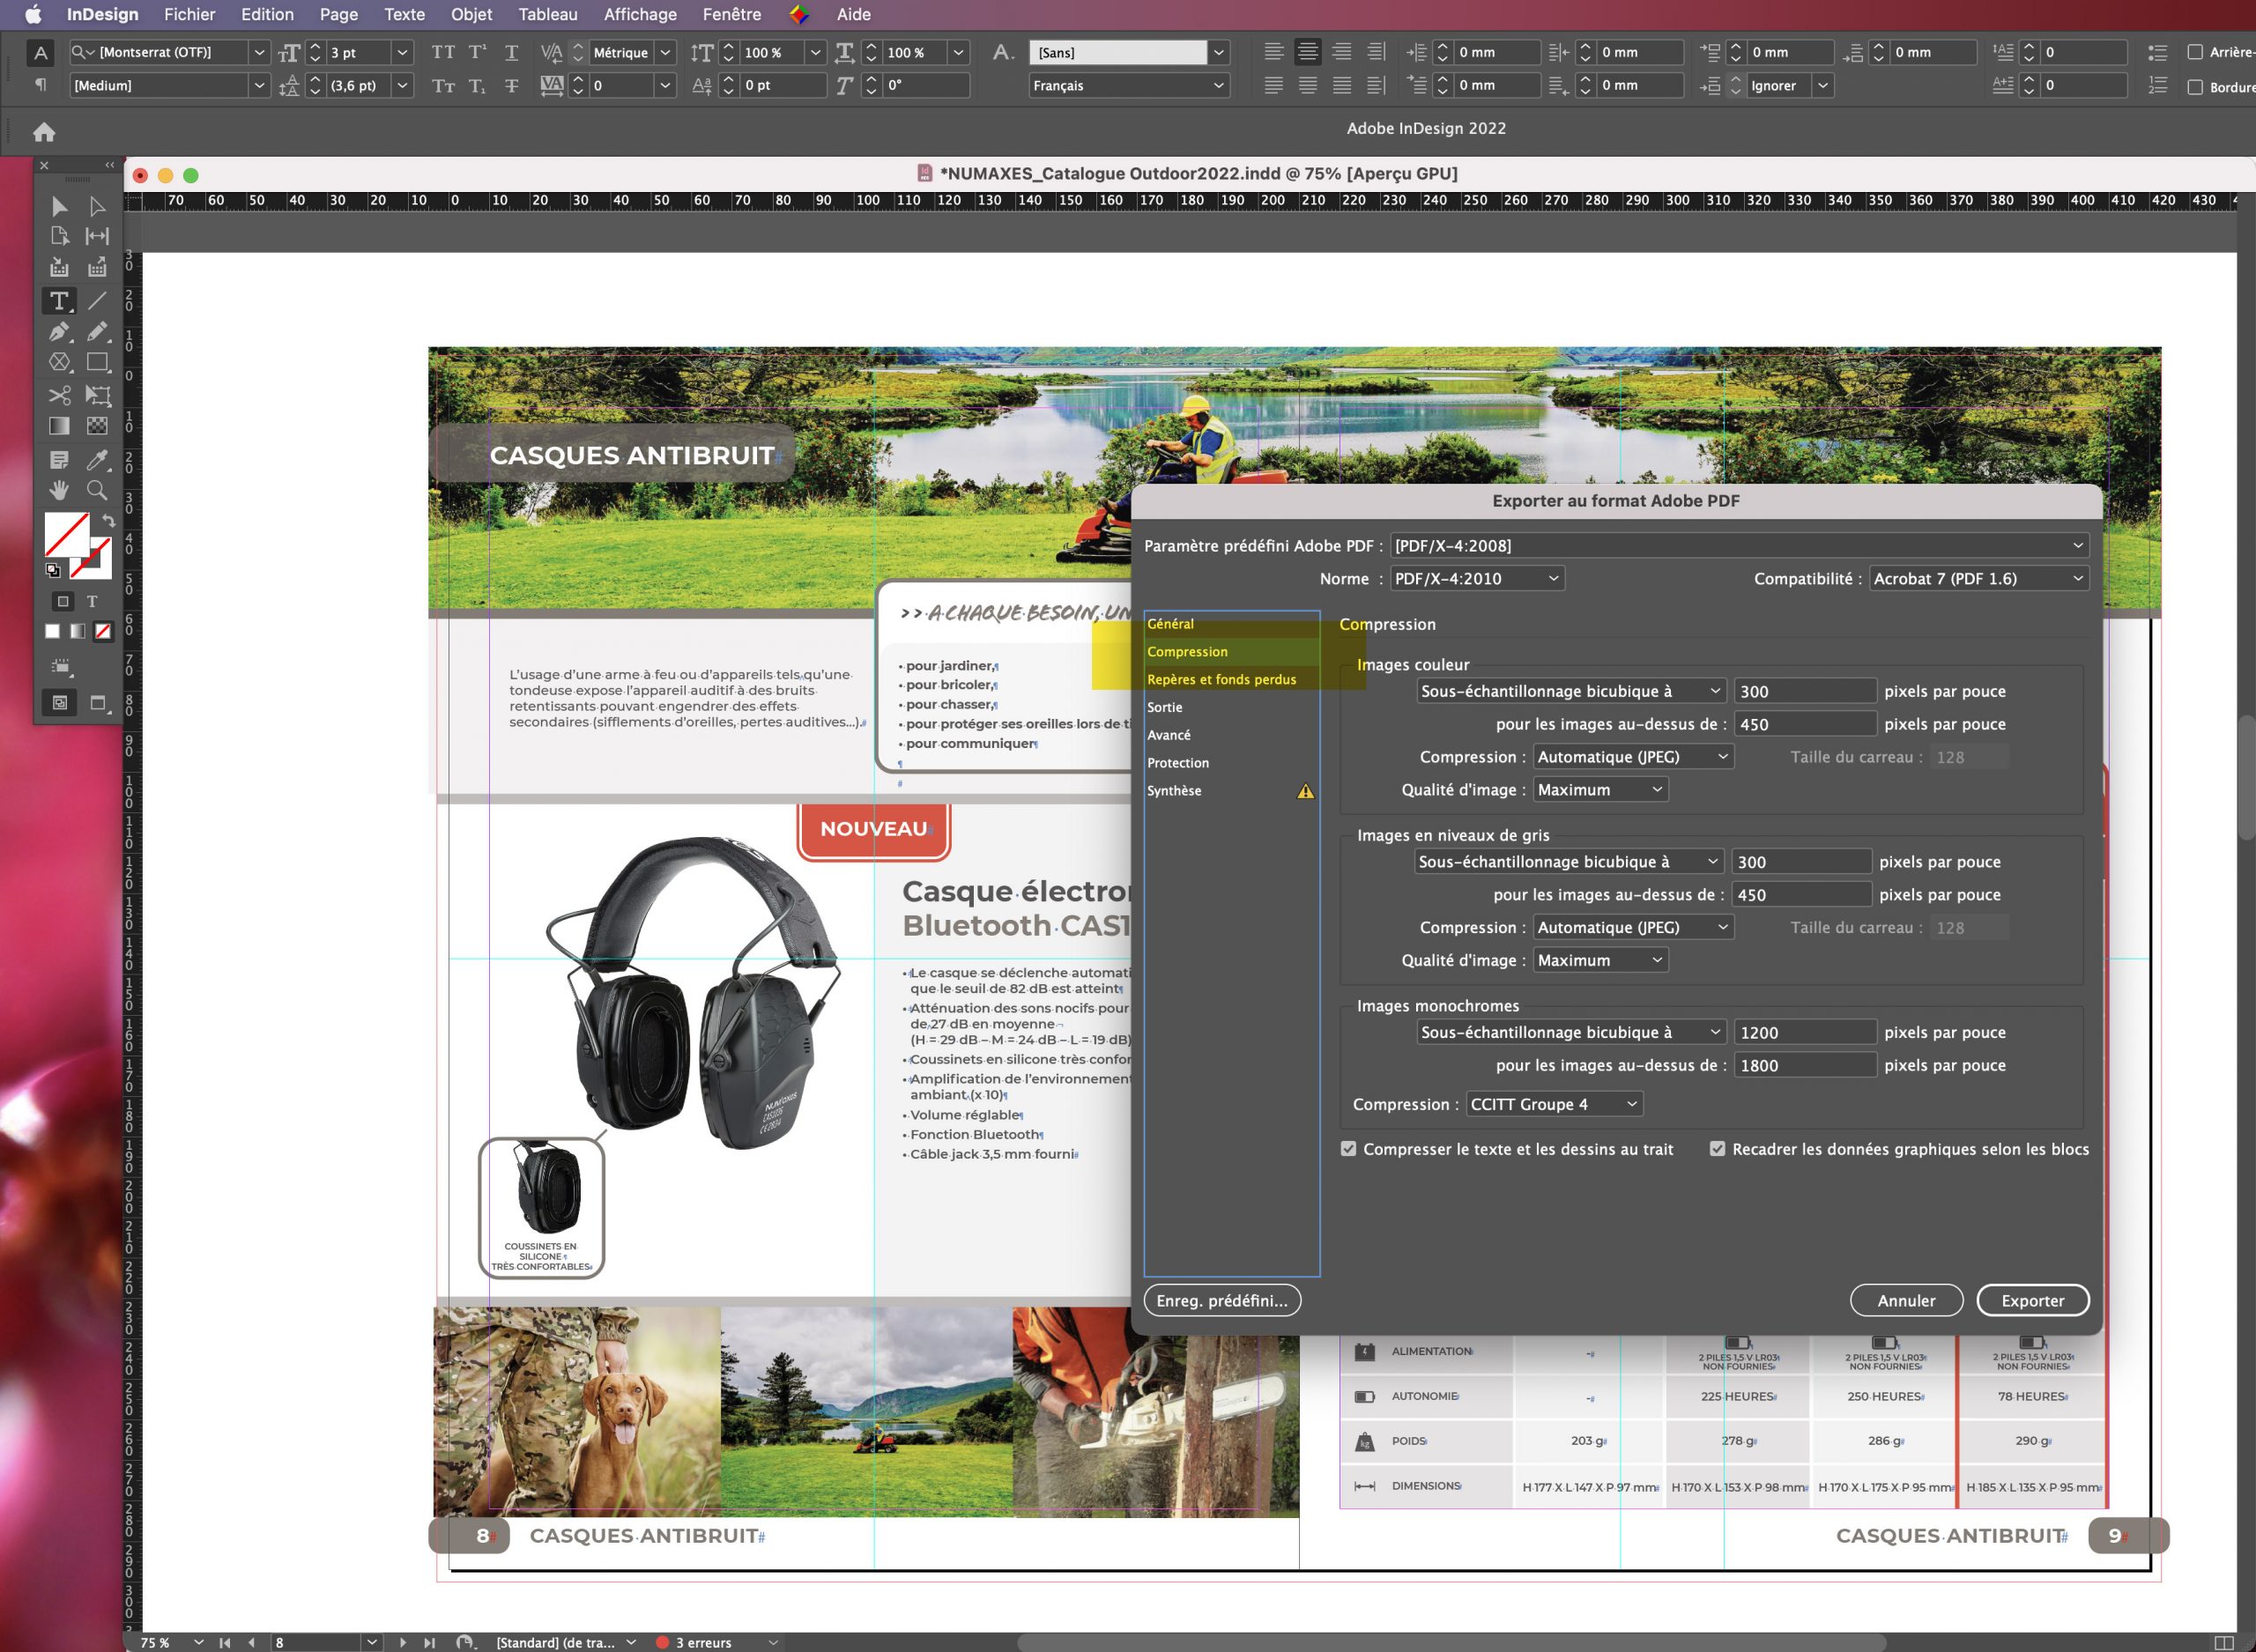The image size is (2256, 1652).
Task: Click the Exporter button
Action: [2030, 1300]
